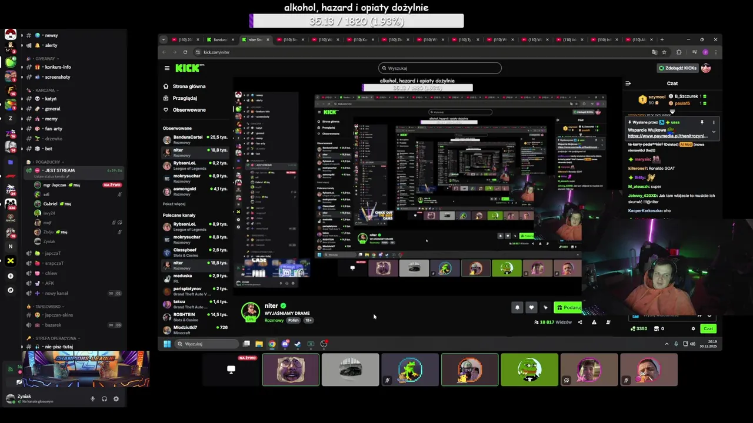
Task: Click the Rozmowy category link
Action: (274, 321)
